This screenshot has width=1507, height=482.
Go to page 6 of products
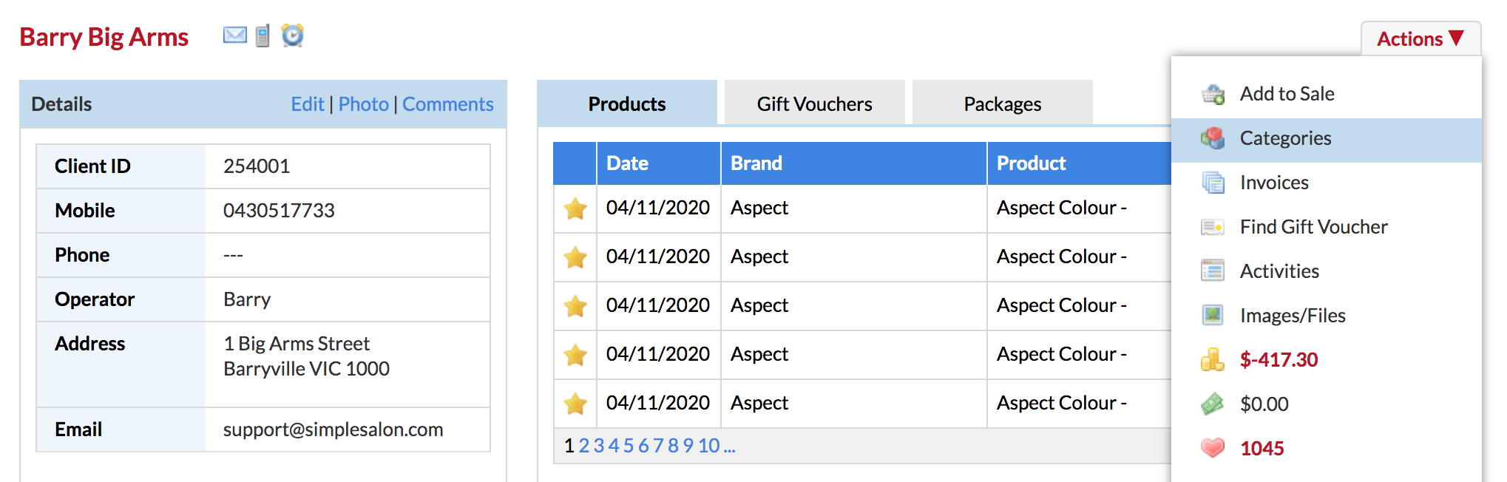pyautogui.click(x=643, y=446)
